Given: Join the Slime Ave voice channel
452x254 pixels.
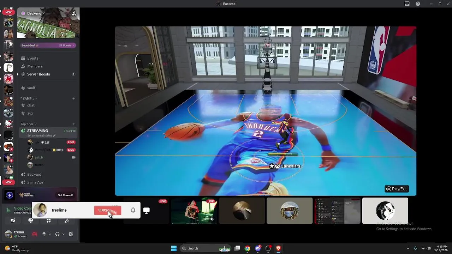Looking at the screenshot, I should point(48,182).
